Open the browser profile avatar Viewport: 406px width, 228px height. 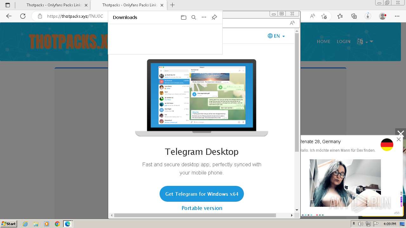[x=383, y=16]
